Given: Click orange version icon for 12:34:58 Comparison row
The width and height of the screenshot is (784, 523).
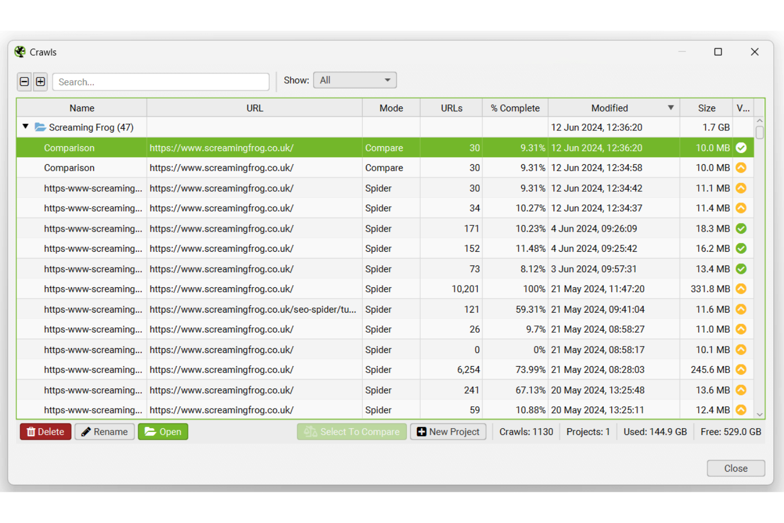Looking at the screenshot, I should point(741,167).
